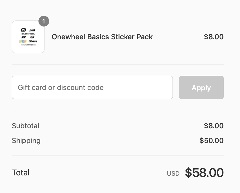This screenshot has height=193, width=240.
Task: Select the USD currency indicator
Action: [x=173, y=173]
